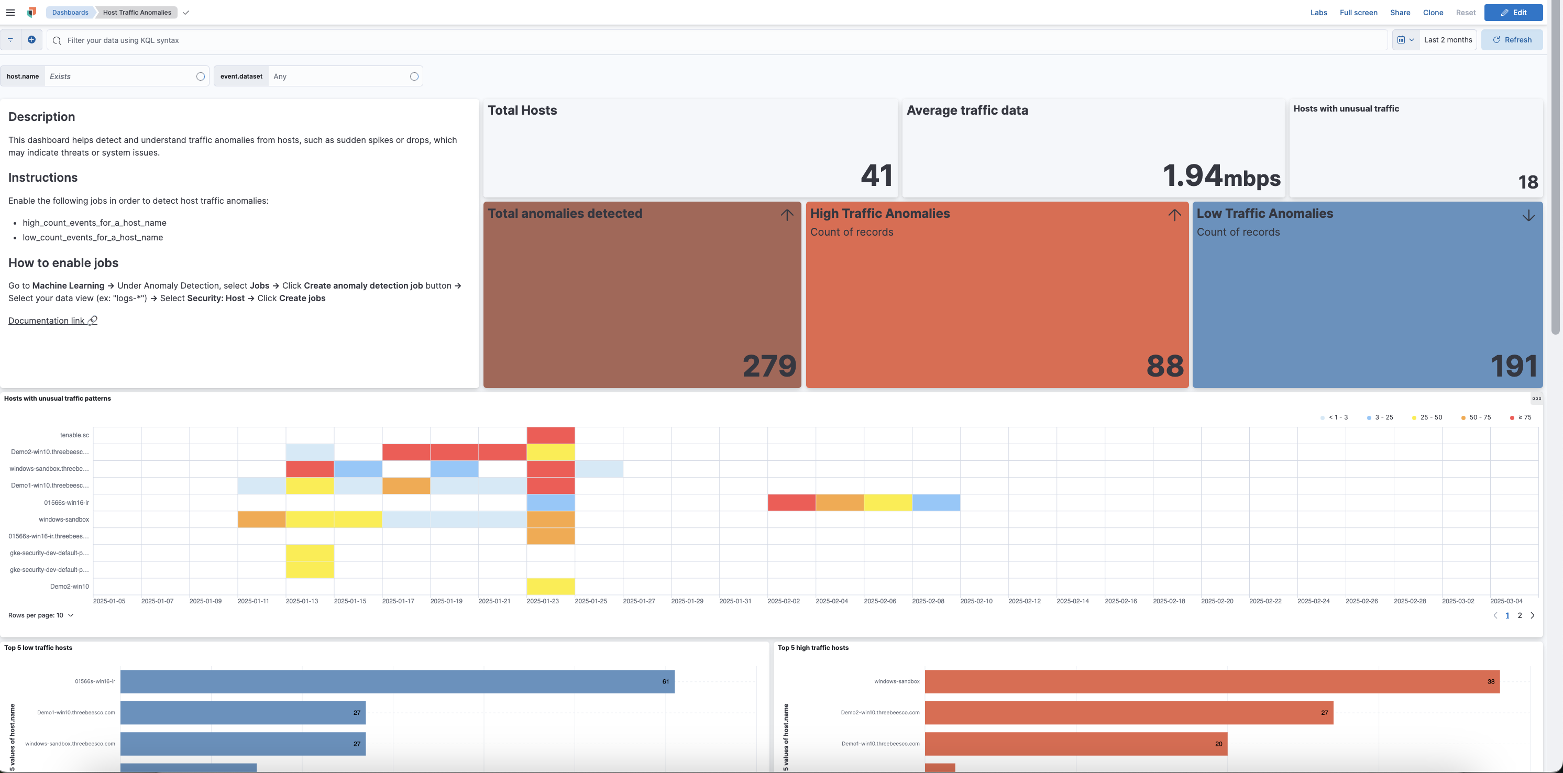Open the Last 2 months time selector
The height and width of the screenshot is (773, 1563).
[1448, 39]
